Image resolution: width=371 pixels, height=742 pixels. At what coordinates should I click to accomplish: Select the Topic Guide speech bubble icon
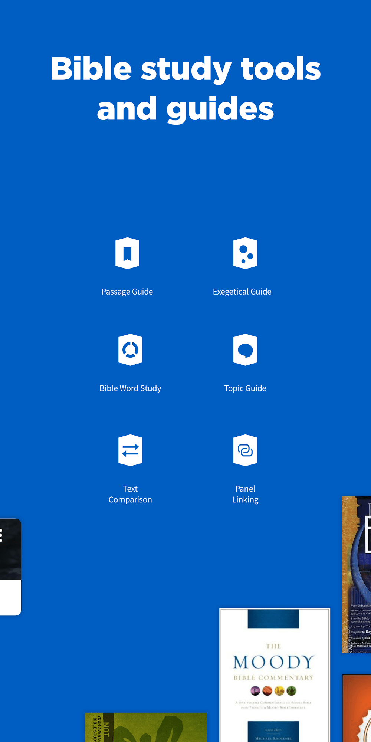[245, 349]
